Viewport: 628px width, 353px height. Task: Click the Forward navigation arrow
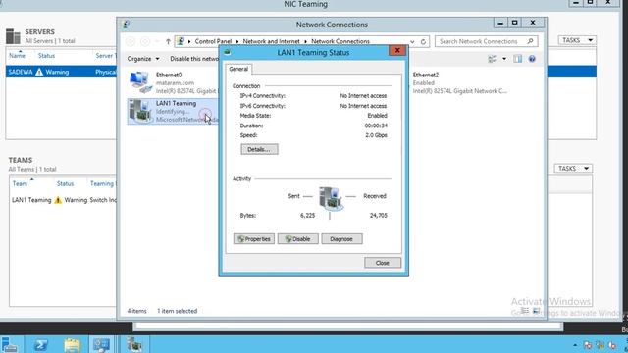point(145,41)
